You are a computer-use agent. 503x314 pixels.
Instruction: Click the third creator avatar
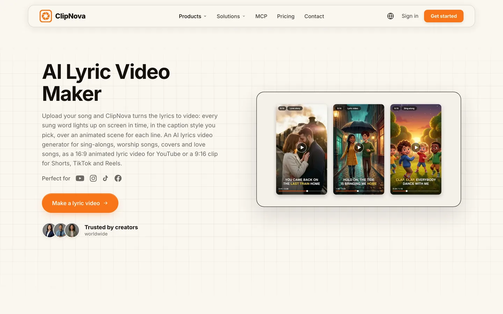click(72, 230)
